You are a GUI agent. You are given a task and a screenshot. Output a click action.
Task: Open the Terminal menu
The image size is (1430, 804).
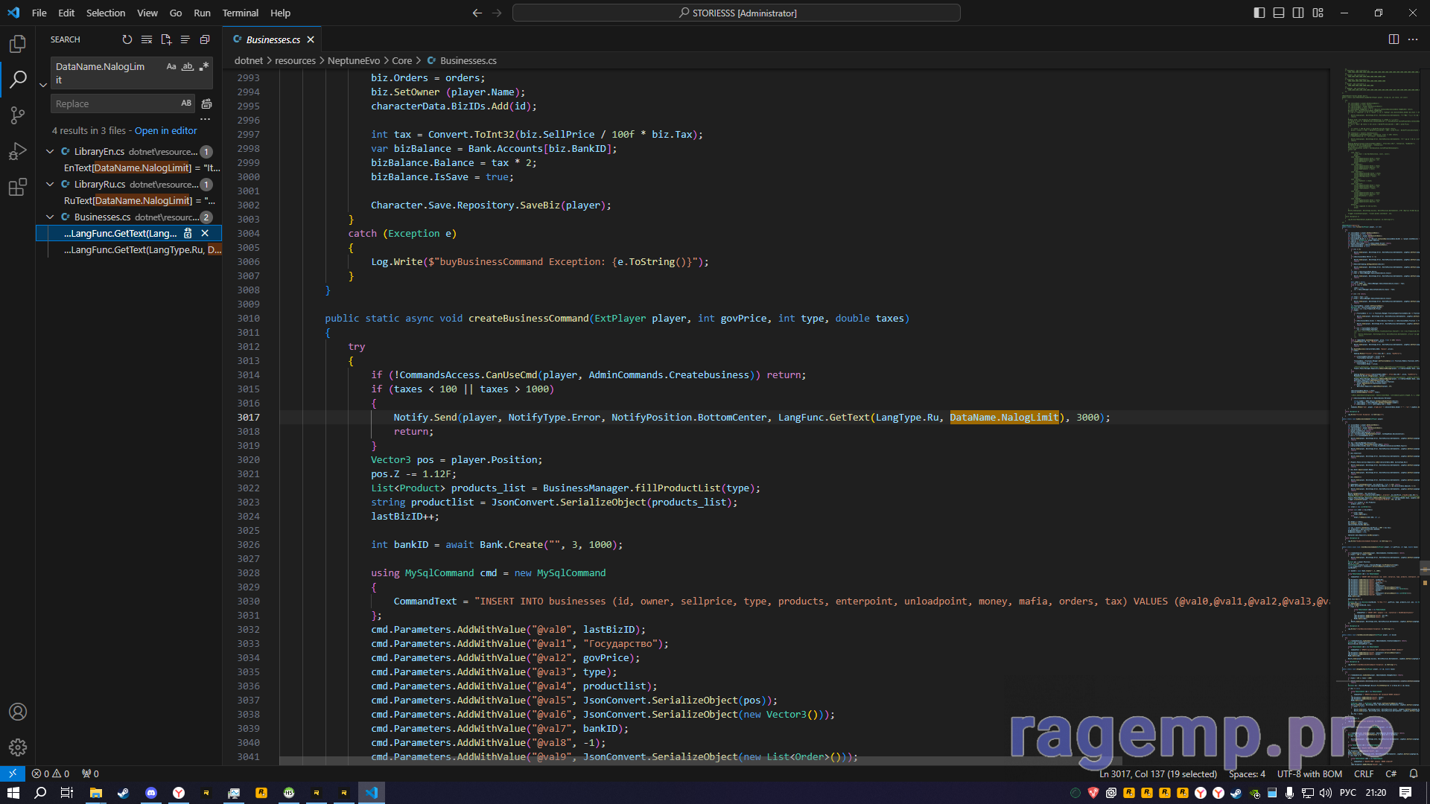pos(241,13)
